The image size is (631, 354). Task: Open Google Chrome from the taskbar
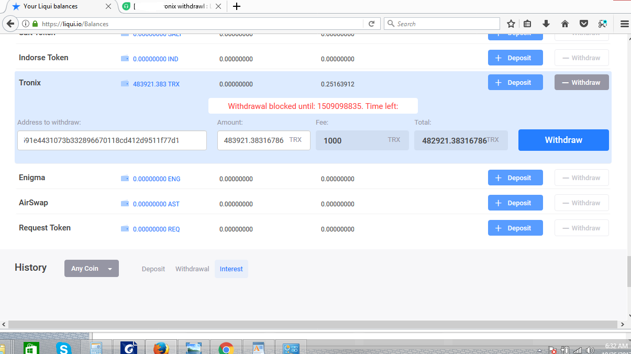coord(226,348)
